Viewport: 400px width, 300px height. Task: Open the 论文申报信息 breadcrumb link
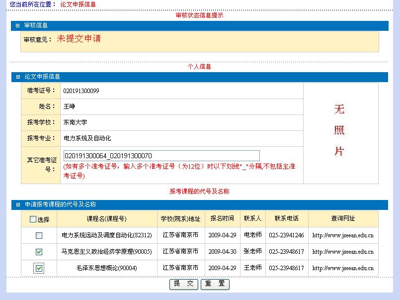[78, 4]
